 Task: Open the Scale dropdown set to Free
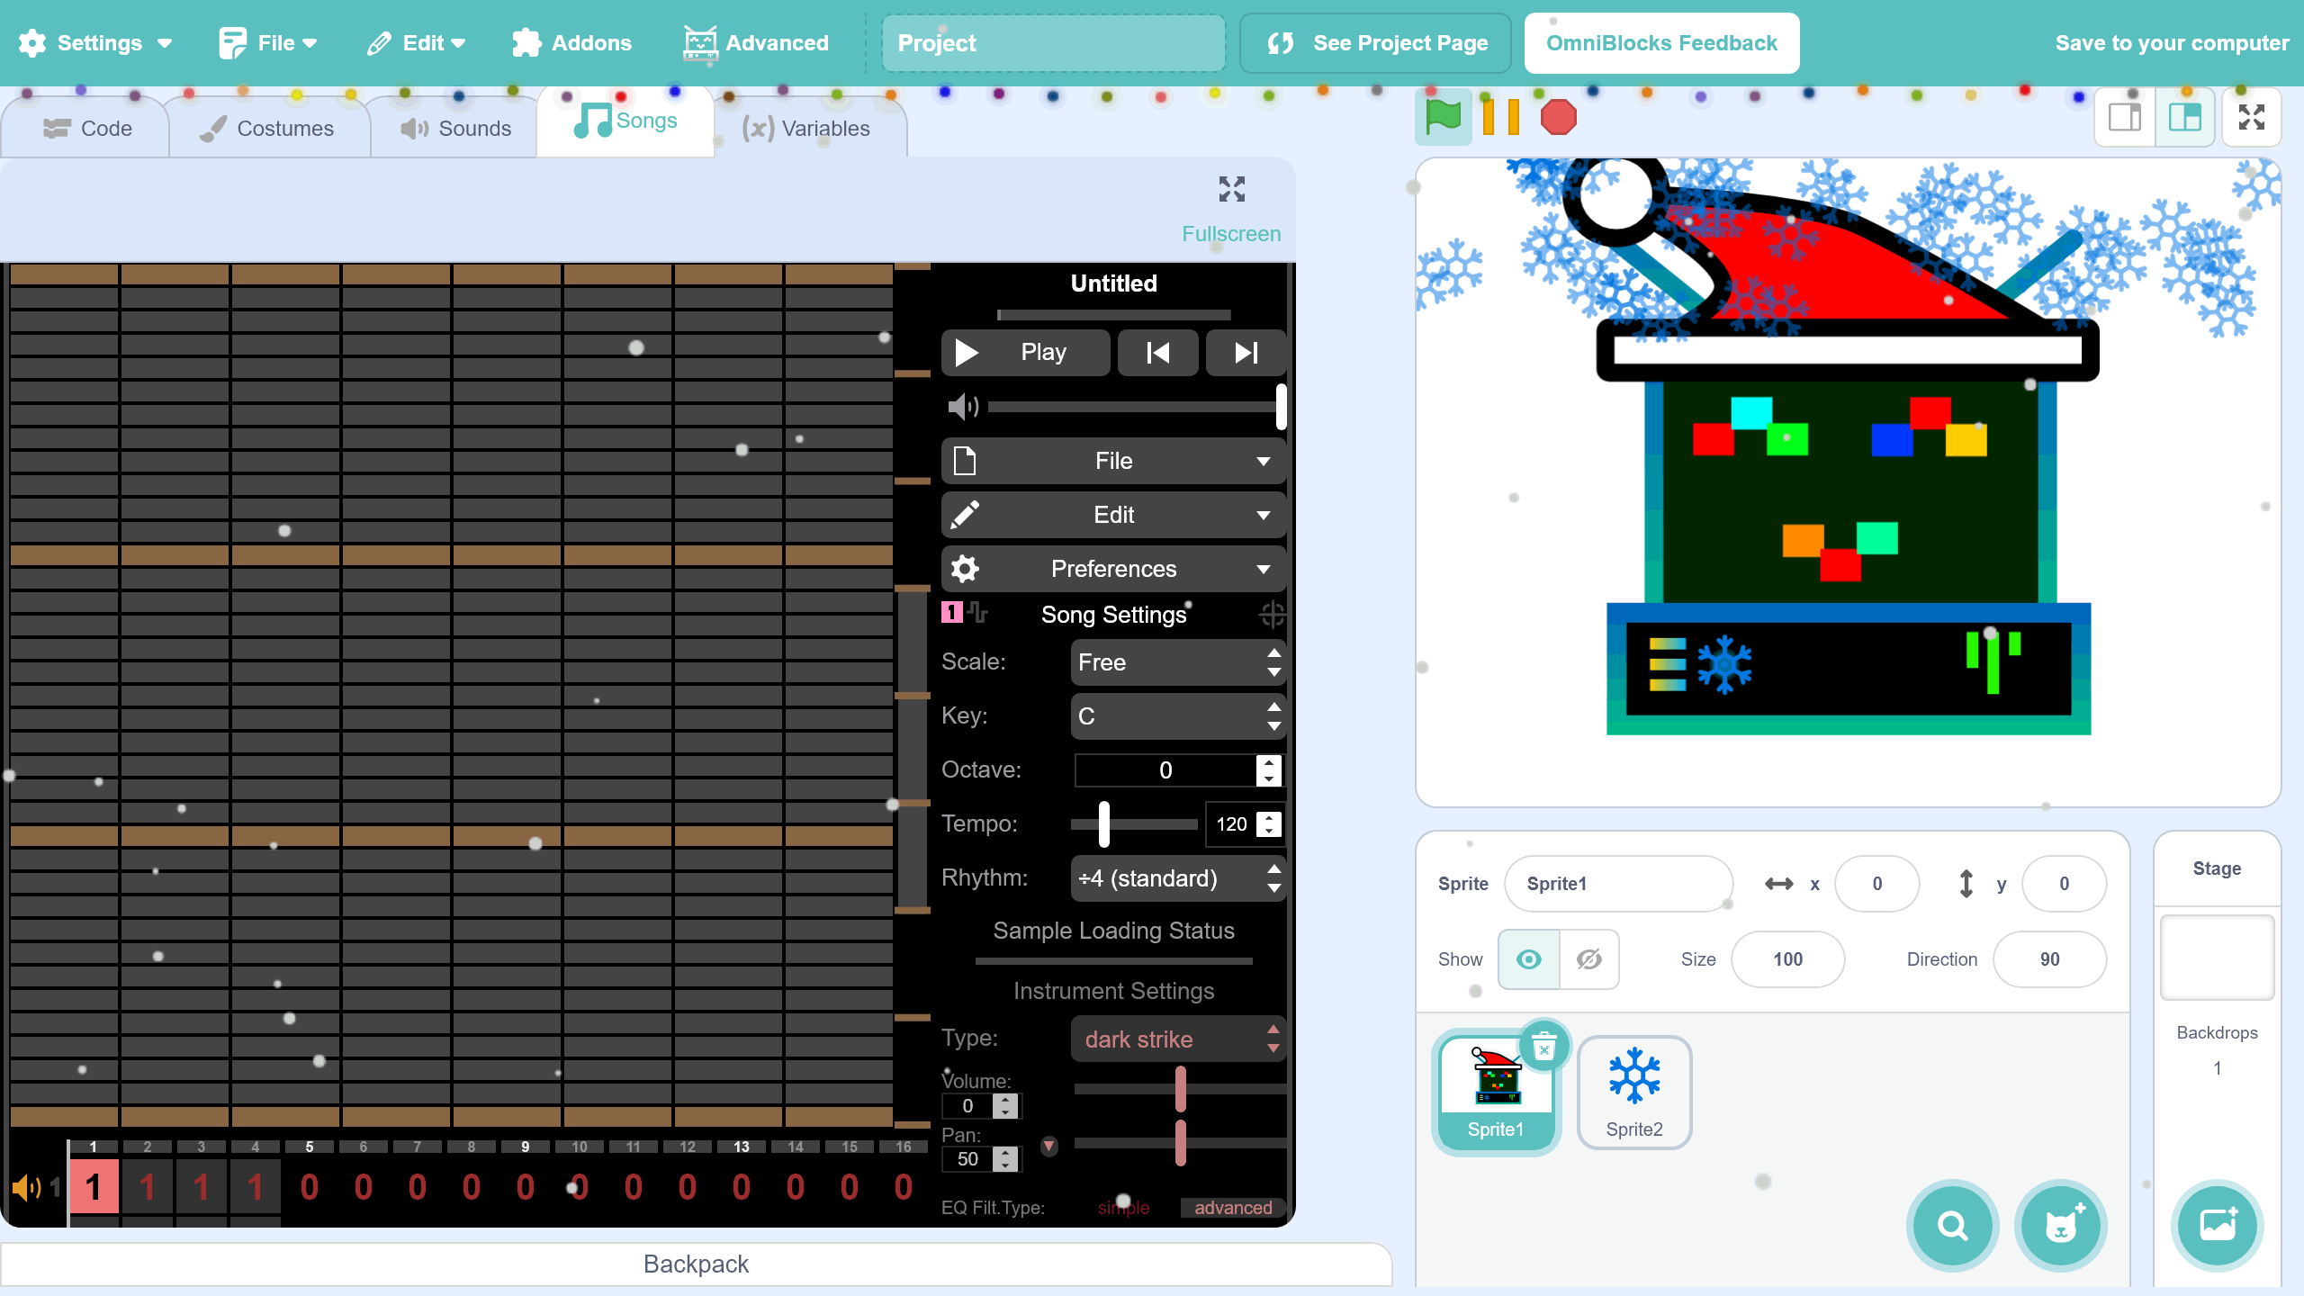tap(1177, 662)
